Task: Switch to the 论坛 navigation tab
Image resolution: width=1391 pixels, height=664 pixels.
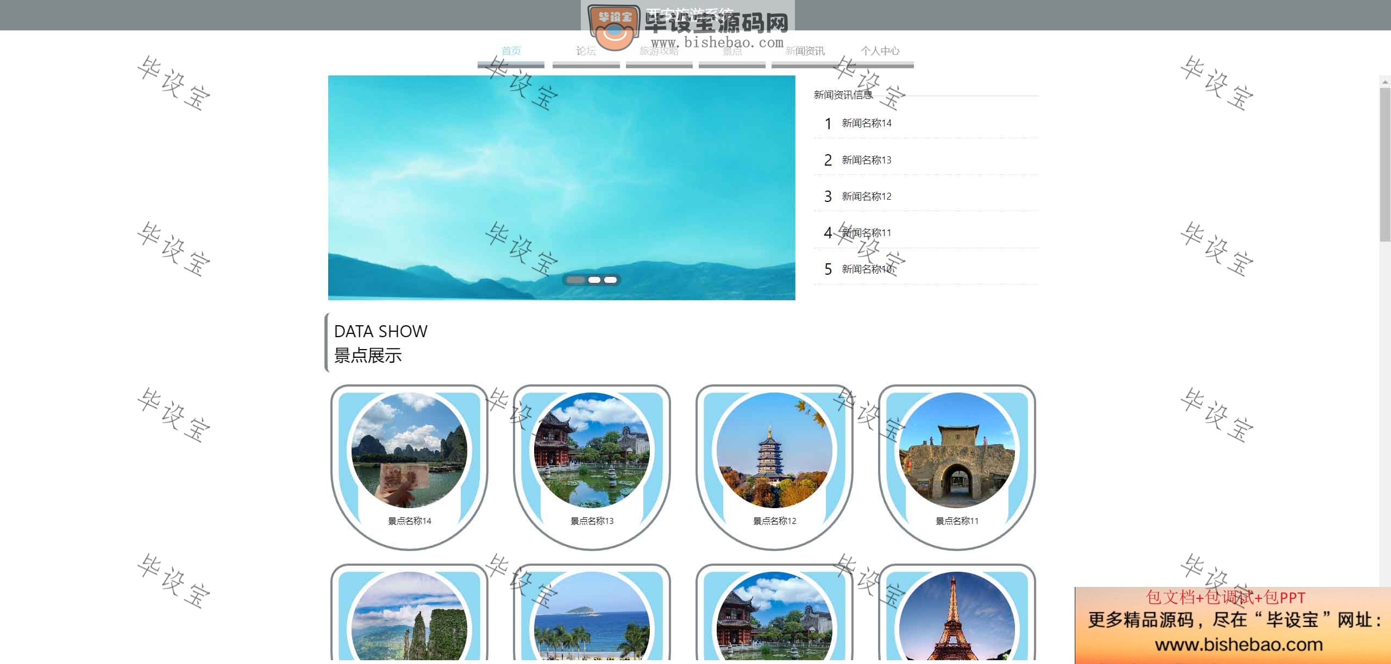Action: pos(586,52)
